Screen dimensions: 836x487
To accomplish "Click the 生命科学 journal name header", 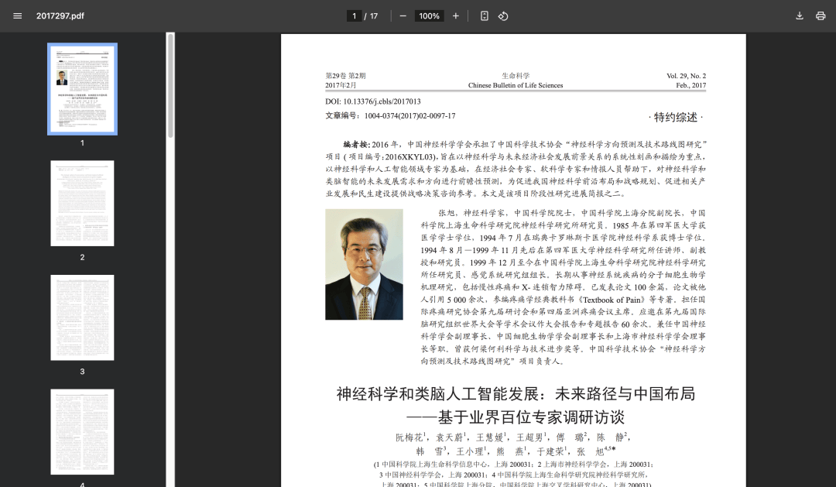I will point(516,76).
